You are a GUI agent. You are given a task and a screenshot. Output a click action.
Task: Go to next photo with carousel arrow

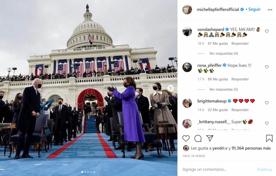[x=170, y=88]
